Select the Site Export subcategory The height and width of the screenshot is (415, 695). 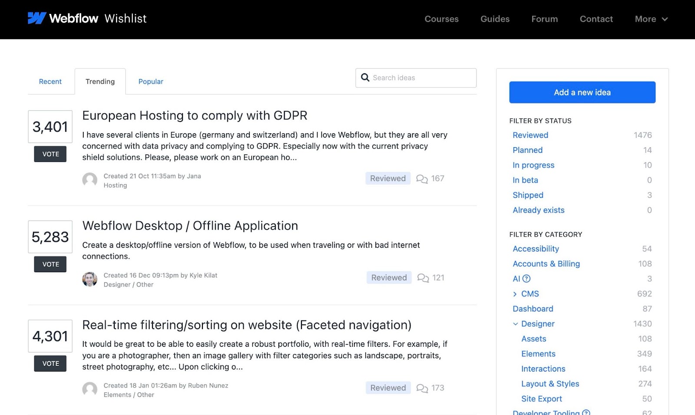click(542, 399)
